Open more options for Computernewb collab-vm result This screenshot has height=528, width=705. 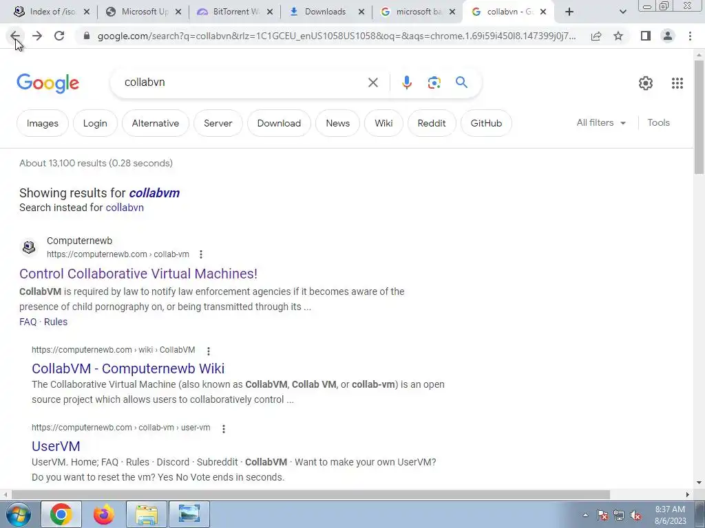click(201, 254)
